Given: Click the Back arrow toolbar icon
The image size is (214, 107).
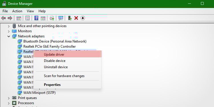Looking at the screenshot, I should [x=3, y=18].
